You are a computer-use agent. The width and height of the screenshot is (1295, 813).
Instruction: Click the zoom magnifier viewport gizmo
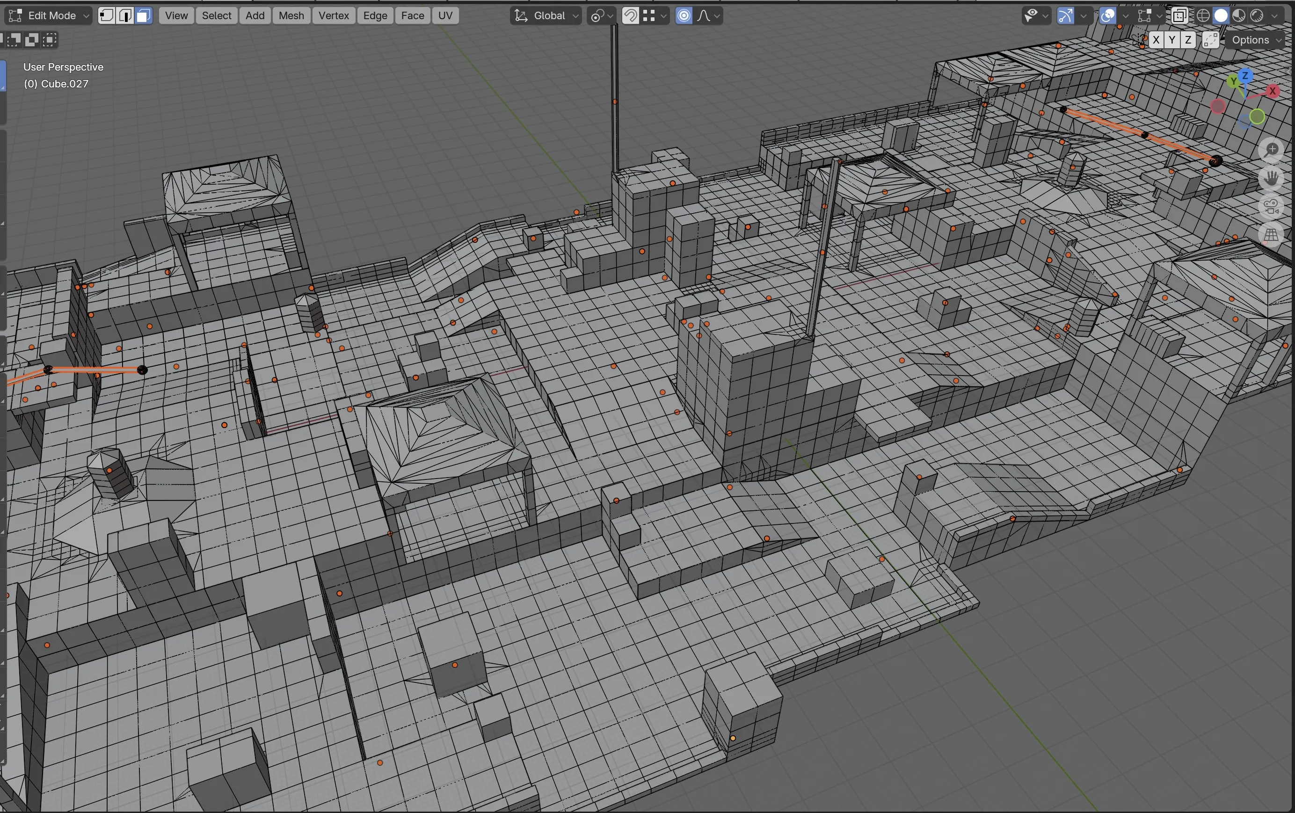coord(1271,150)
